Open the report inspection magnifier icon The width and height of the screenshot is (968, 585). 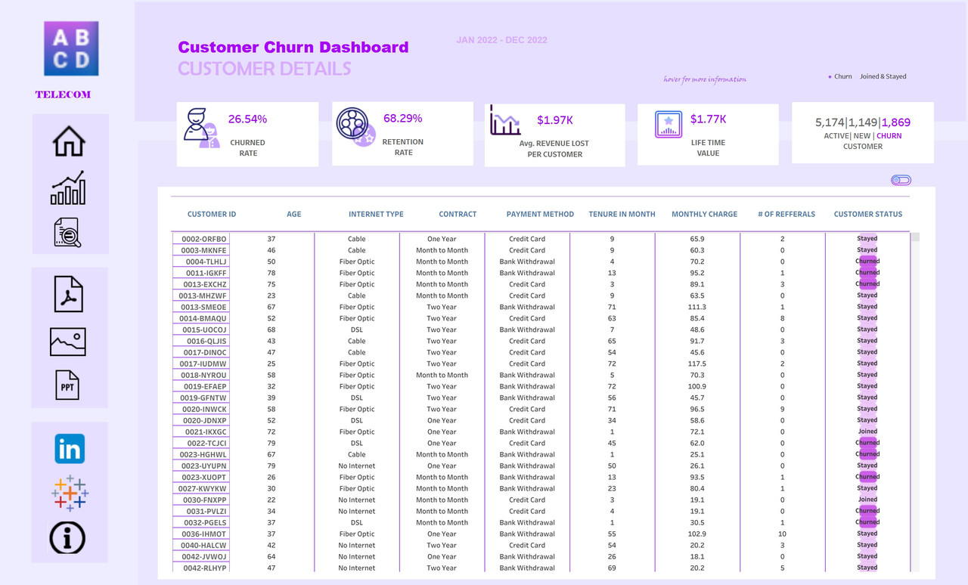(x=69, y=232)
